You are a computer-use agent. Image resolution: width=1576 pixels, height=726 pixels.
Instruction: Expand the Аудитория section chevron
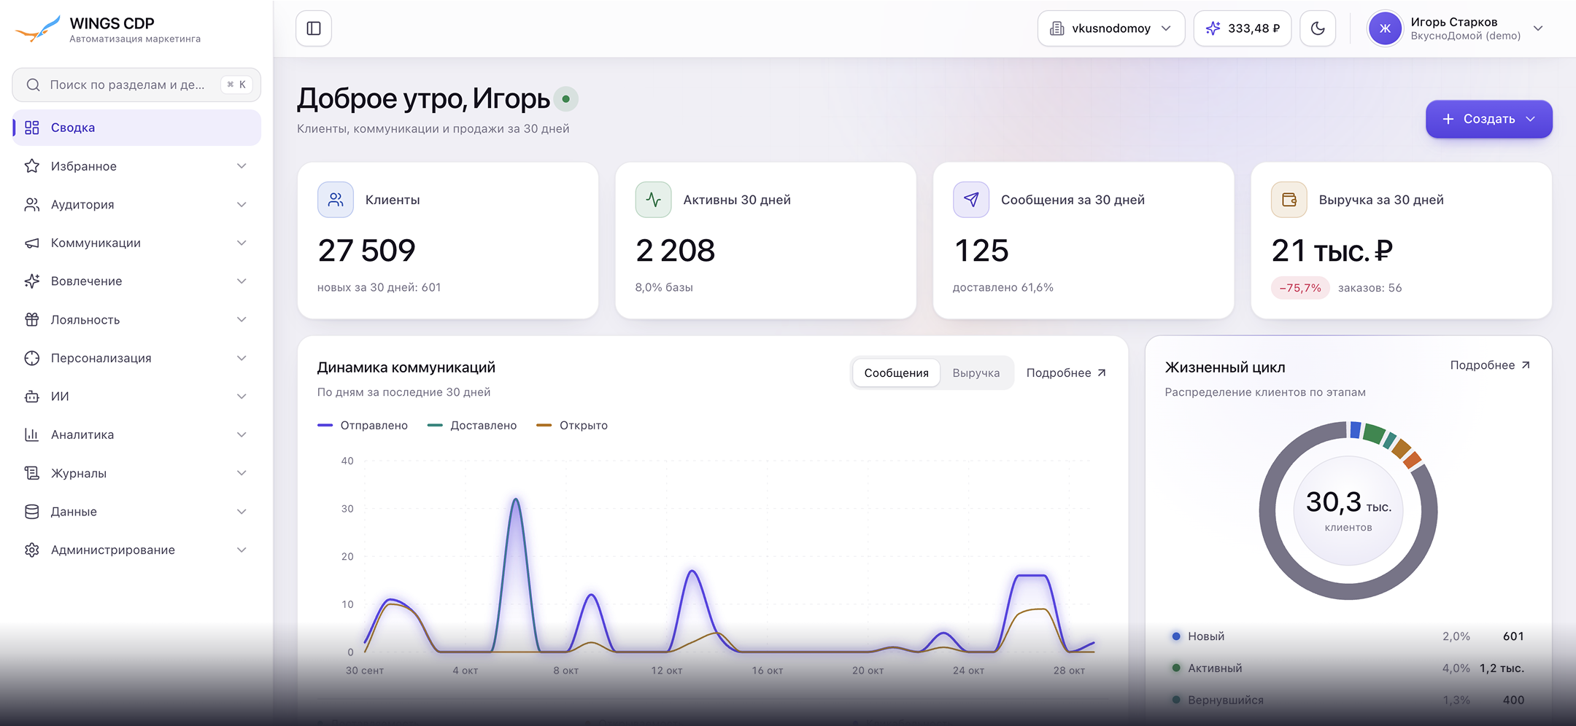[x=242, y=205]
